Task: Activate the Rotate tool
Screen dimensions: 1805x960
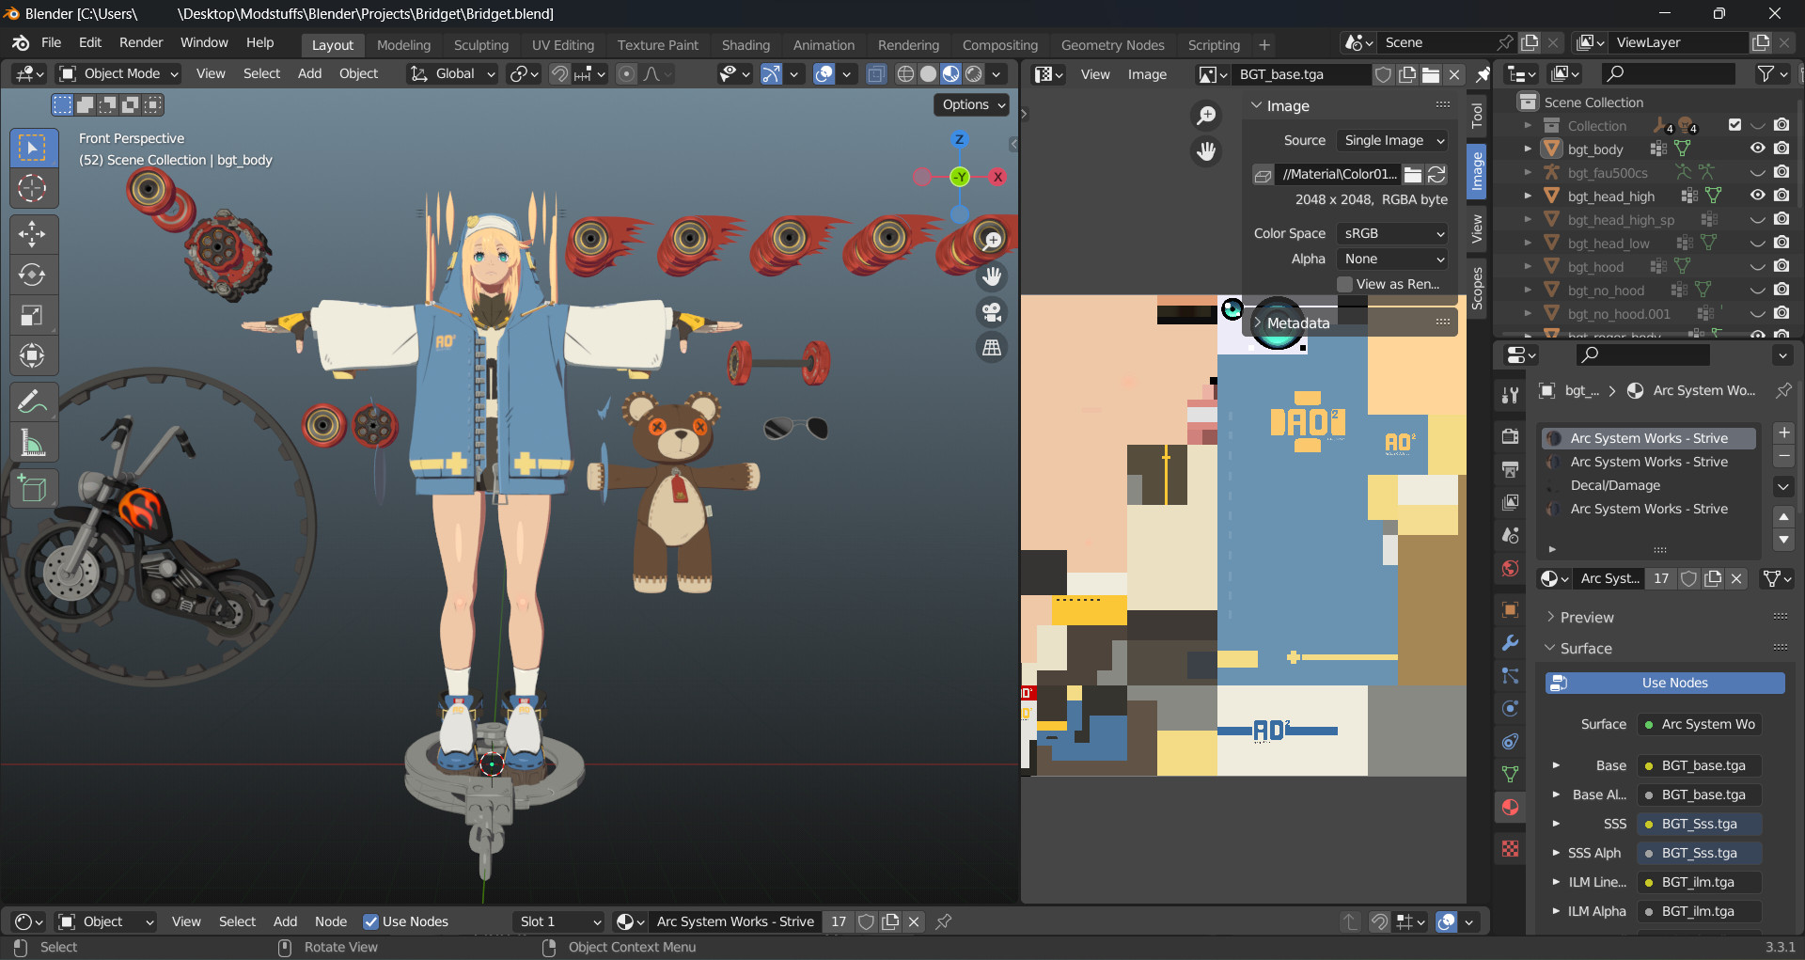Action: [33, 275]
